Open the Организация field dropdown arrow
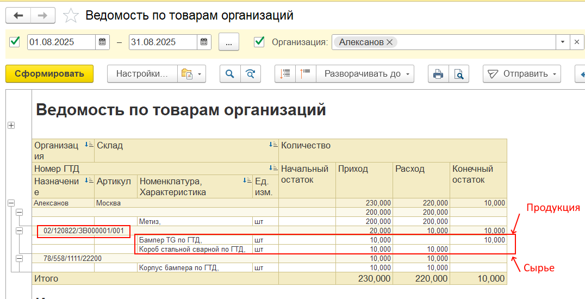 tap(562, 42)
